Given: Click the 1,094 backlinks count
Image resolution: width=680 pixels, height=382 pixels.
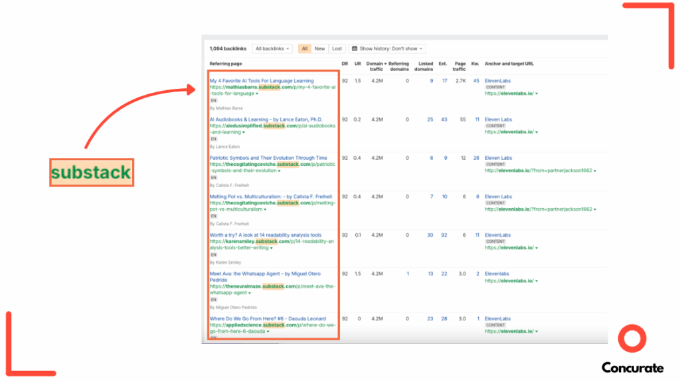Looking at the screenshot, I should (x=228, y=48).
